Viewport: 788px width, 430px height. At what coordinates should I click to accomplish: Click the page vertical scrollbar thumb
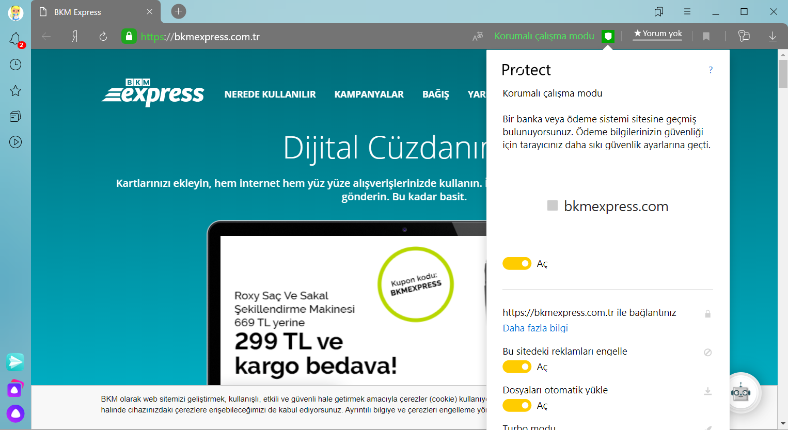tap(783, 73)
